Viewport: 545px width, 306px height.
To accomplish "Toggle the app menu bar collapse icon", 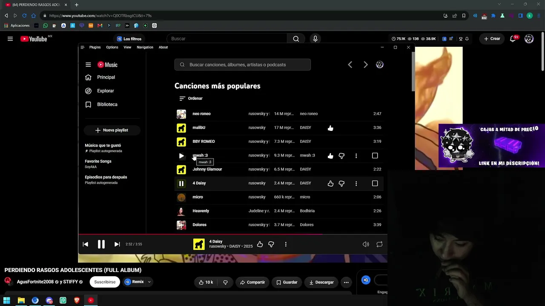I will point(82,47).
